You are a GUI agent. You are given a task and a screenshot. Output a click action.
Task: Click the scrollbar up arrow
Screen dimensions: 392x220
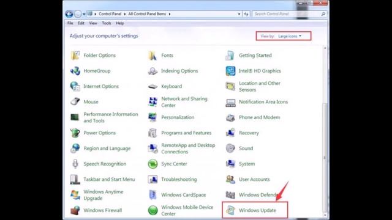325,48
